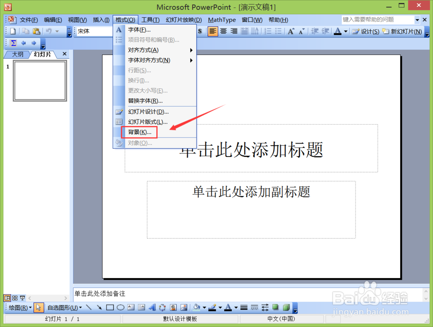The height and width of the screenshot is (327, 433).
Task: Switch to Slide Sorter view icon
Action: (15, 298)
